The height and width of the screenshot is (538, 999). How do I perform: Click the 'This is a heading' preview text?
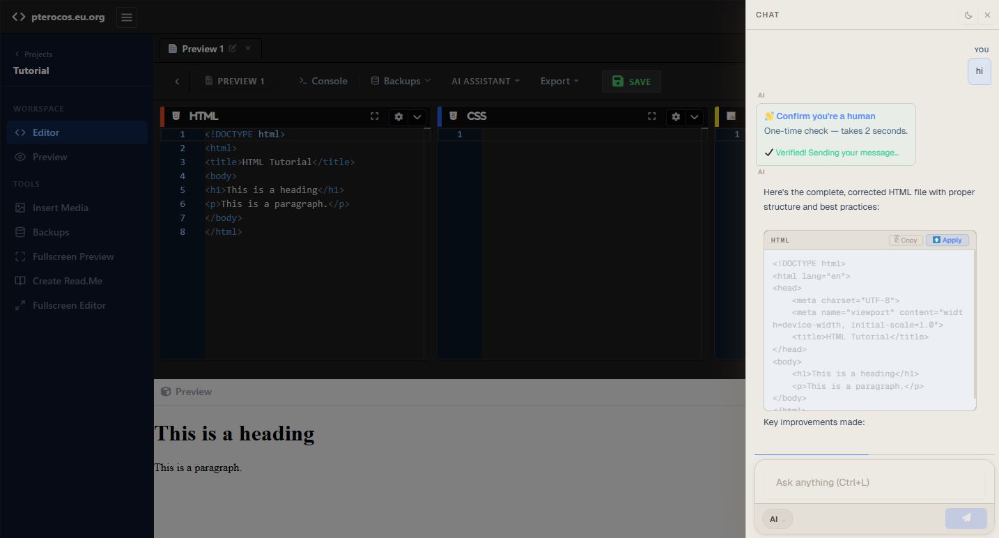click(x=234, y=433)
